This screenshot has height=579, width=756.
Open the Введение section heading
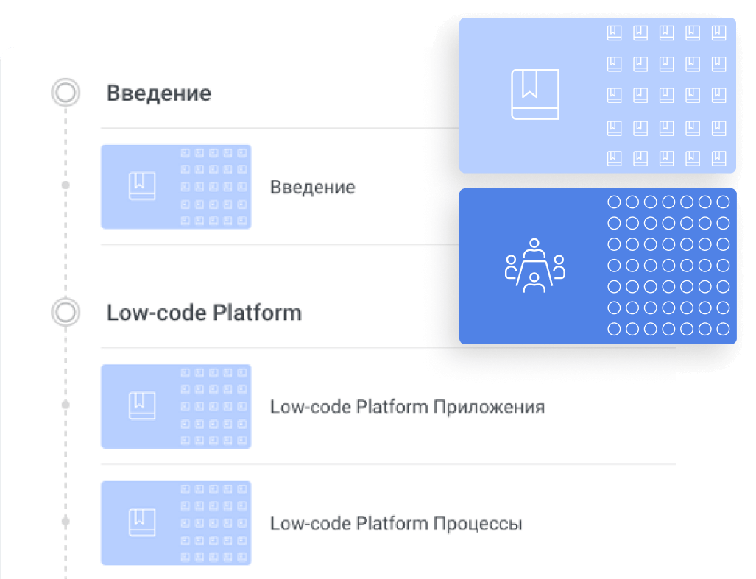click(158, 93)
